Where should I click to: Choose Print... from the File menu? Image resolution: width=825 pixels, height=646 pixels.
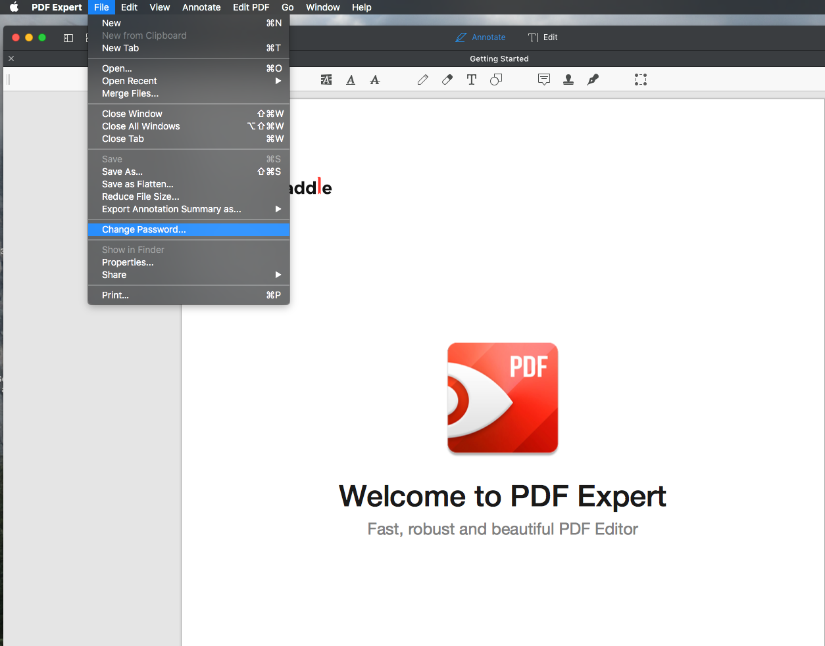pyautogui.click(x=189, y=295)
